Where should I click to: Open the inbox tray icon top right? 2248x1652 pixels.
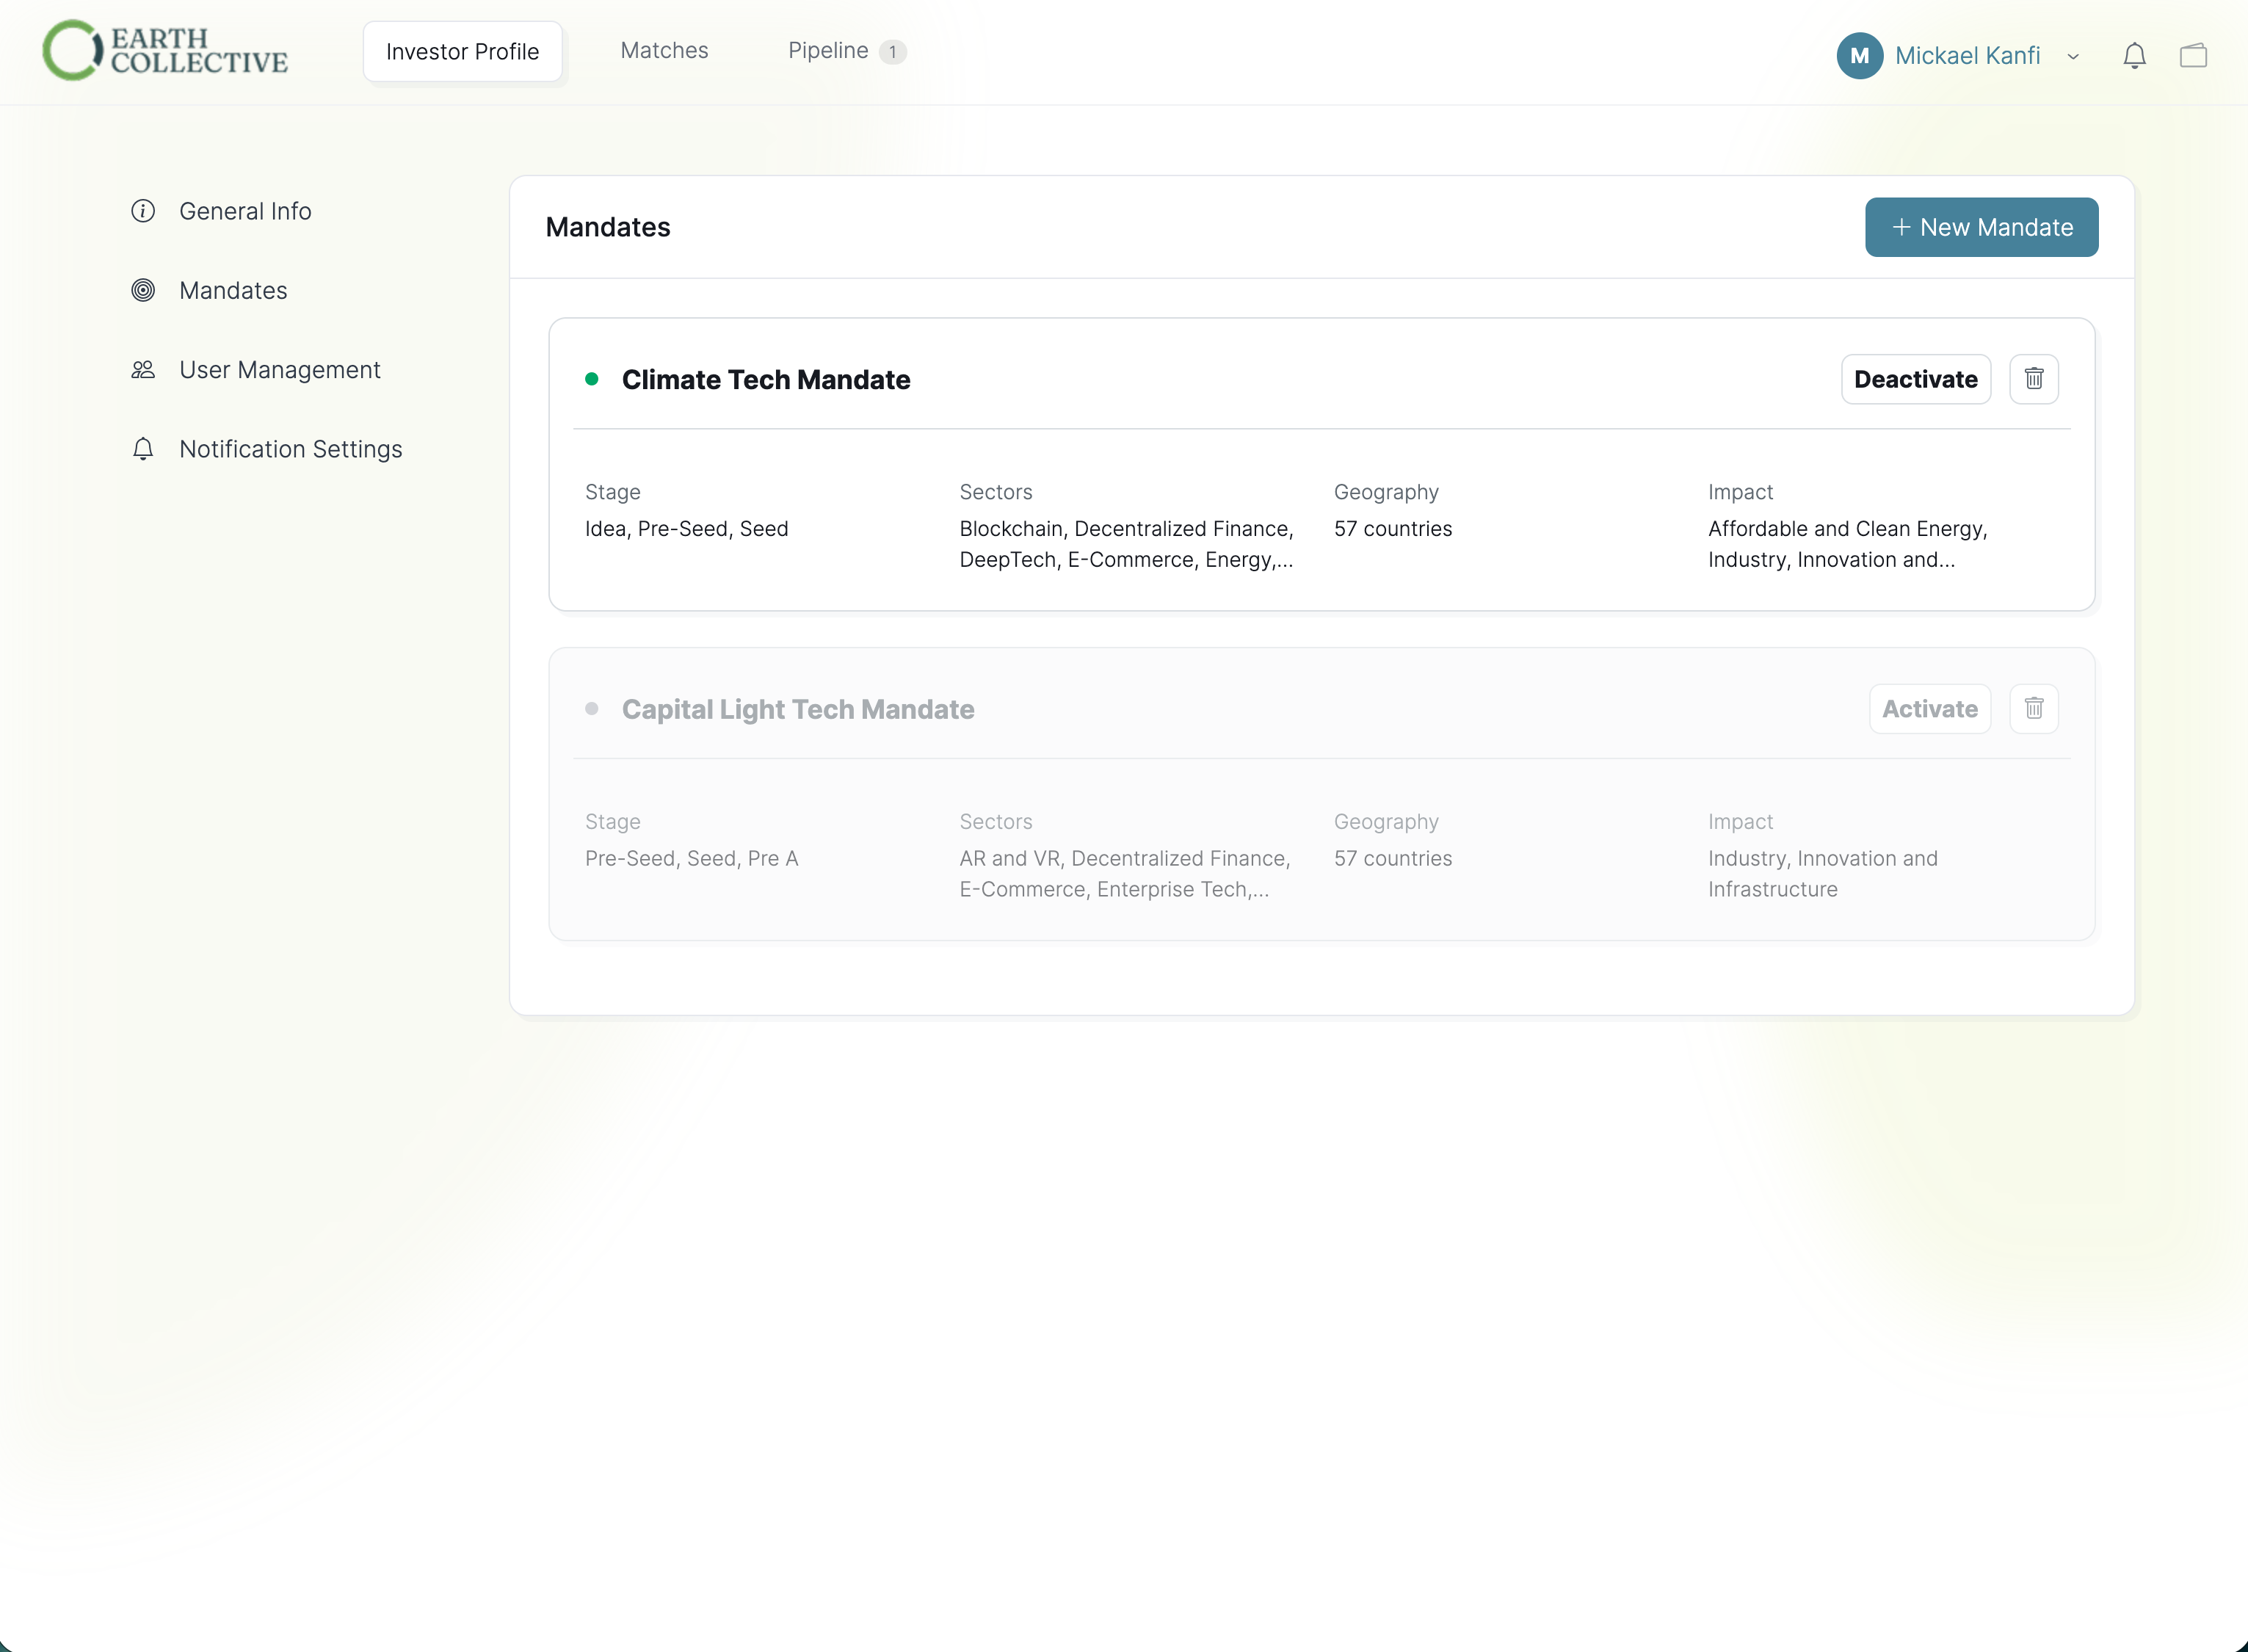coord(2194,55)
